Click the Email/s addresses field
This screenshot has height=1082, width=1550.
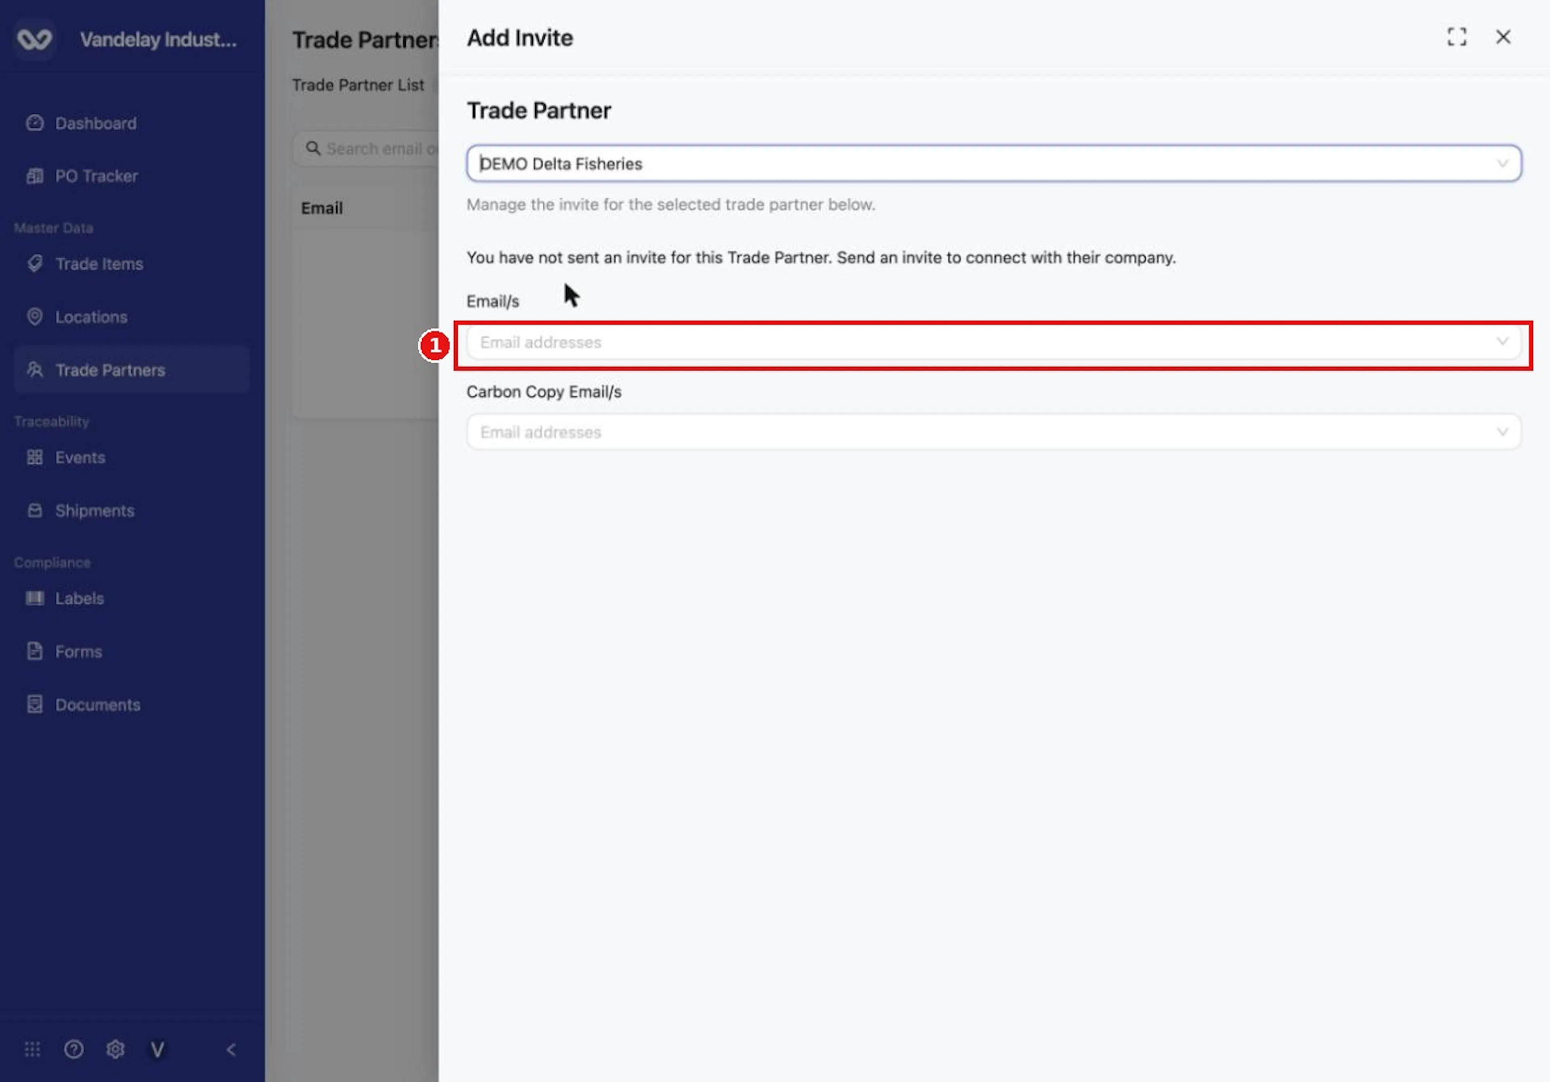[x=994, y=342]
